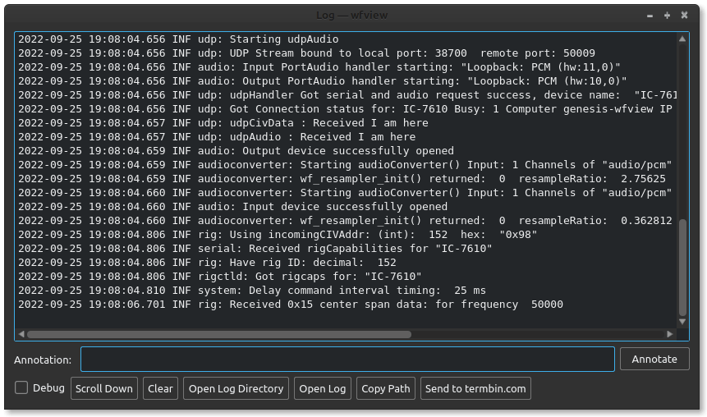
Task: Click the 'Output PortAudio handler starting' line
Action: (x=323, y=81)
